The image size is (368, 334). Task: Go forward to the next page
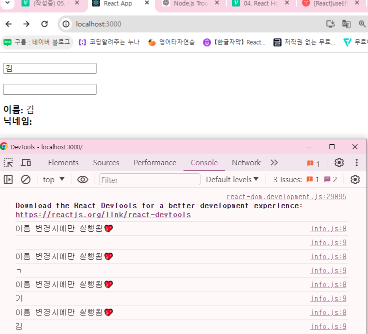click(26, 24)
